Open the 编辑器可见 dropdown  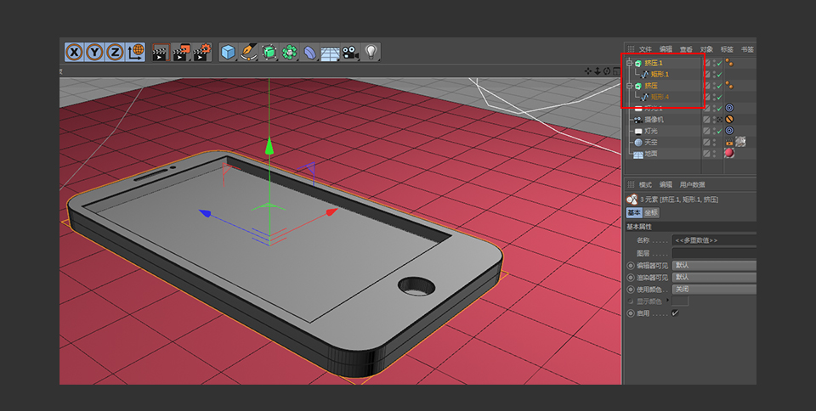point(713,266)
